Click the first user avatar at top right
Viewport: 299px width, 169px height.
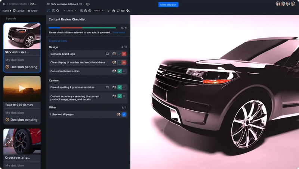pos(278,4)
